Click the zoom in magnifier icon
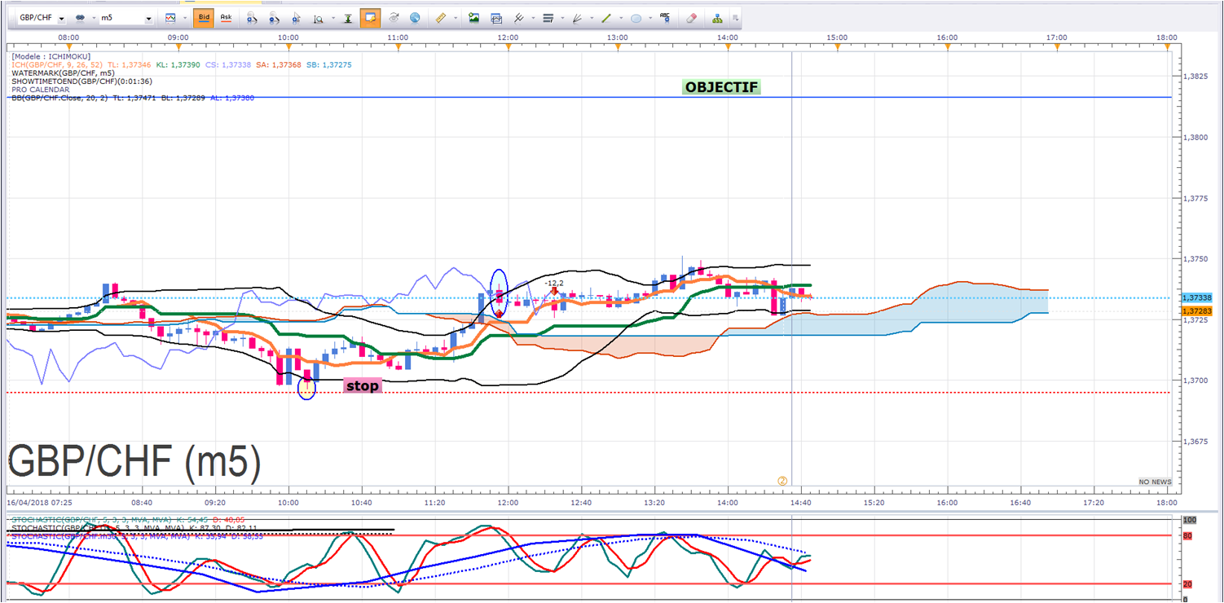This screenshot has width=1224, height=603. [x=252, y=18]
